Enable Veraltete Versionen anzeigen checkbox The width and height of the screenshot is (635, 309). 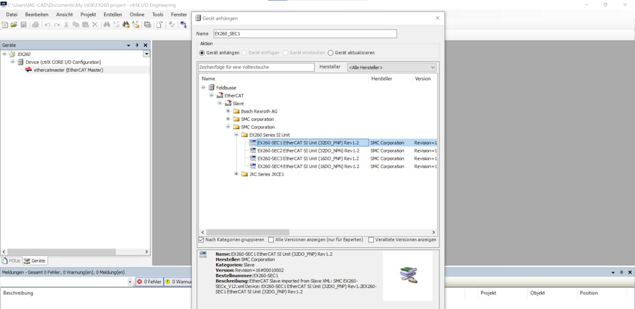click(x=371, y=240)
